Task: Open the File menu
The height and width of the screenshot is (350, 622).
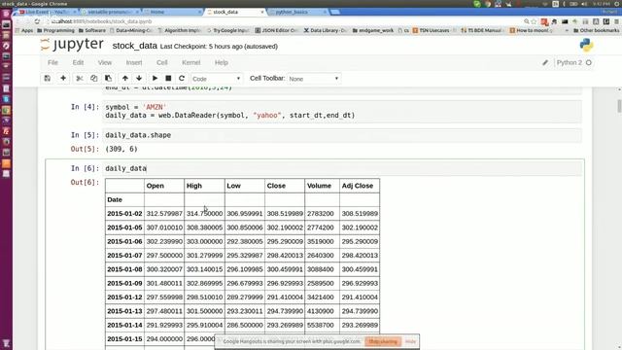Action: [x=52, y=62]
